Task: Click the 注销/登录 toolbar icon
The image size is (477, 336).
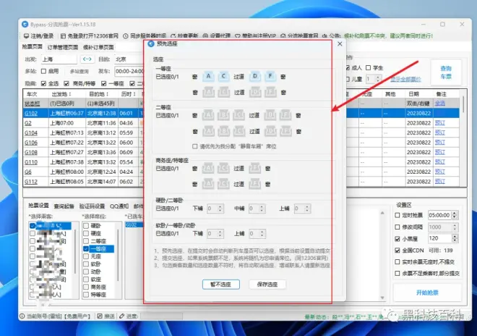Action: tap(27, 35)
